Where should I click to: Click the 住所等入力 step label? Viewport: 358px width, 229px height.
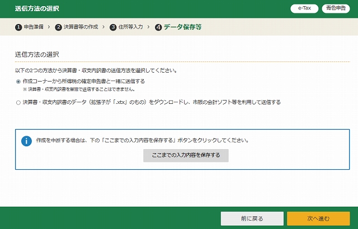tap(132, 27)
